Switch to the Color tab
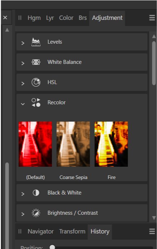 [x=66, y=18]
